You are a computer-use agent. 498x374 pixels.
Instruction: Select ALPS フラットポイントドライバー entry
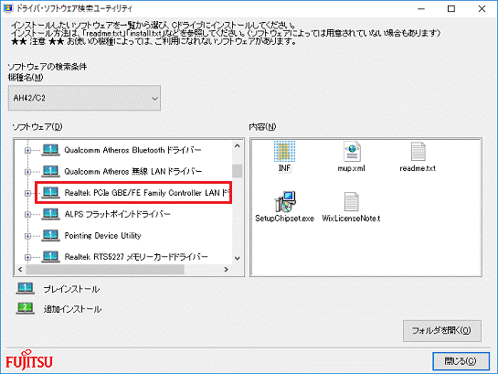118,214
